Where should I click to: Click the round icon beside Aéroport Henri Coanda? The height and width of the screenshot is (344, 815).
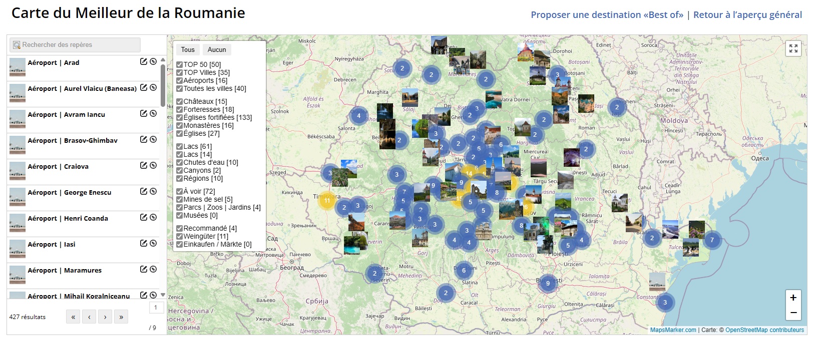(x=153, y=217)
